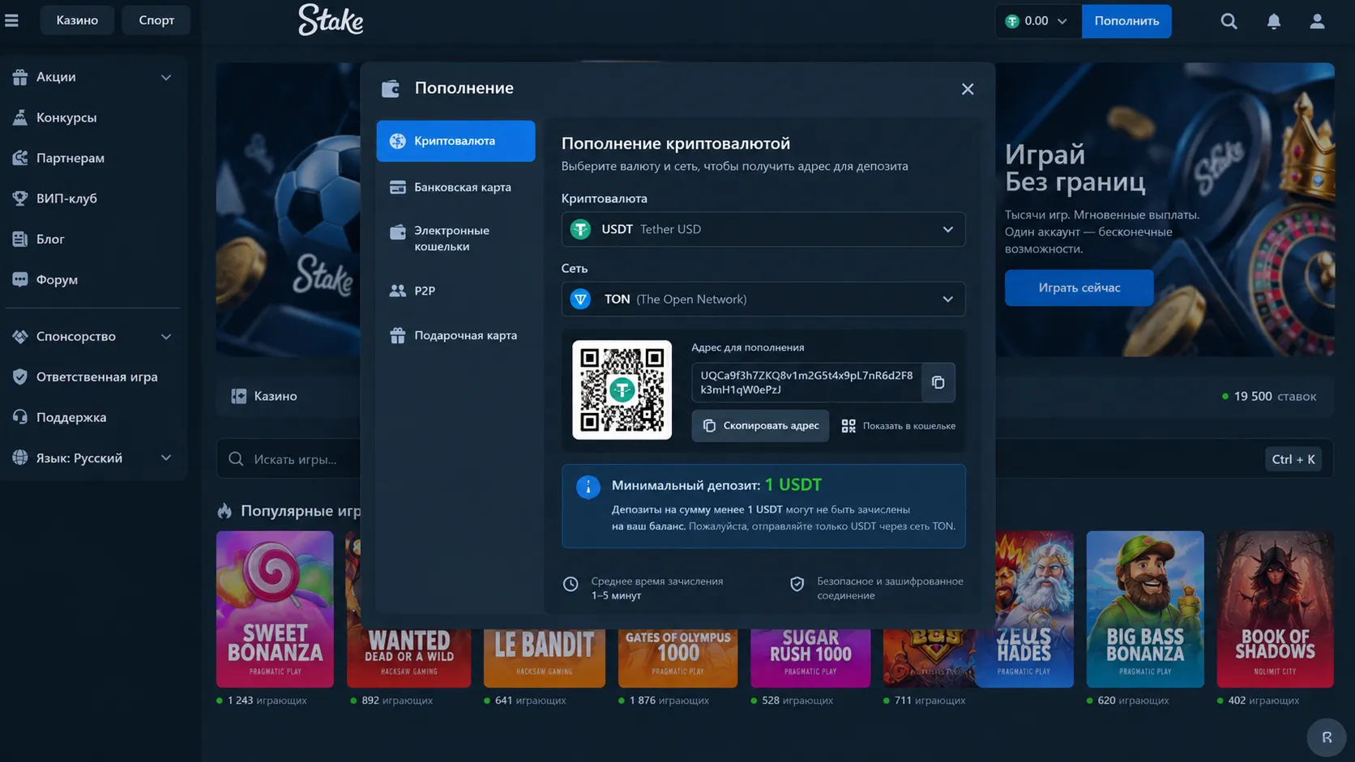The image size is (1355, 762).
Task: Click the Блог icon in sidebar
Action: point(20,239)
